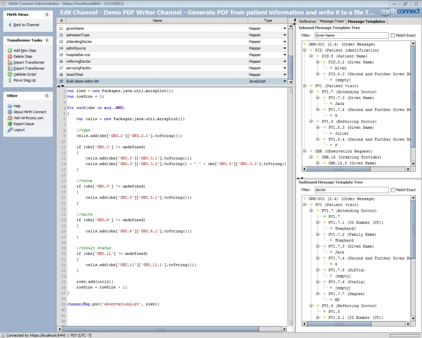Click the Report Issue bug icon
422x338 pixels.
coord(10,124)
